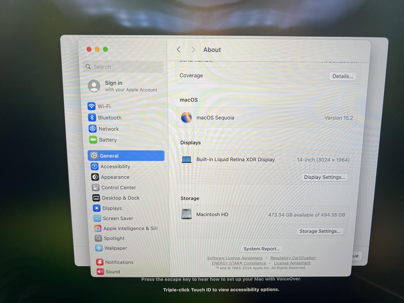Screen dimensions: 404x303
Task: Click the Wi-Fi icon in sidebar
Action: pyautogui.click(x=91, y=106)
